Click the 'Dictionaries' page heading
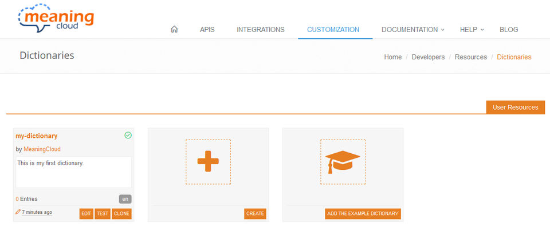Image resolution: width=550 pixels, height=227 pixels. pos(47,55)
